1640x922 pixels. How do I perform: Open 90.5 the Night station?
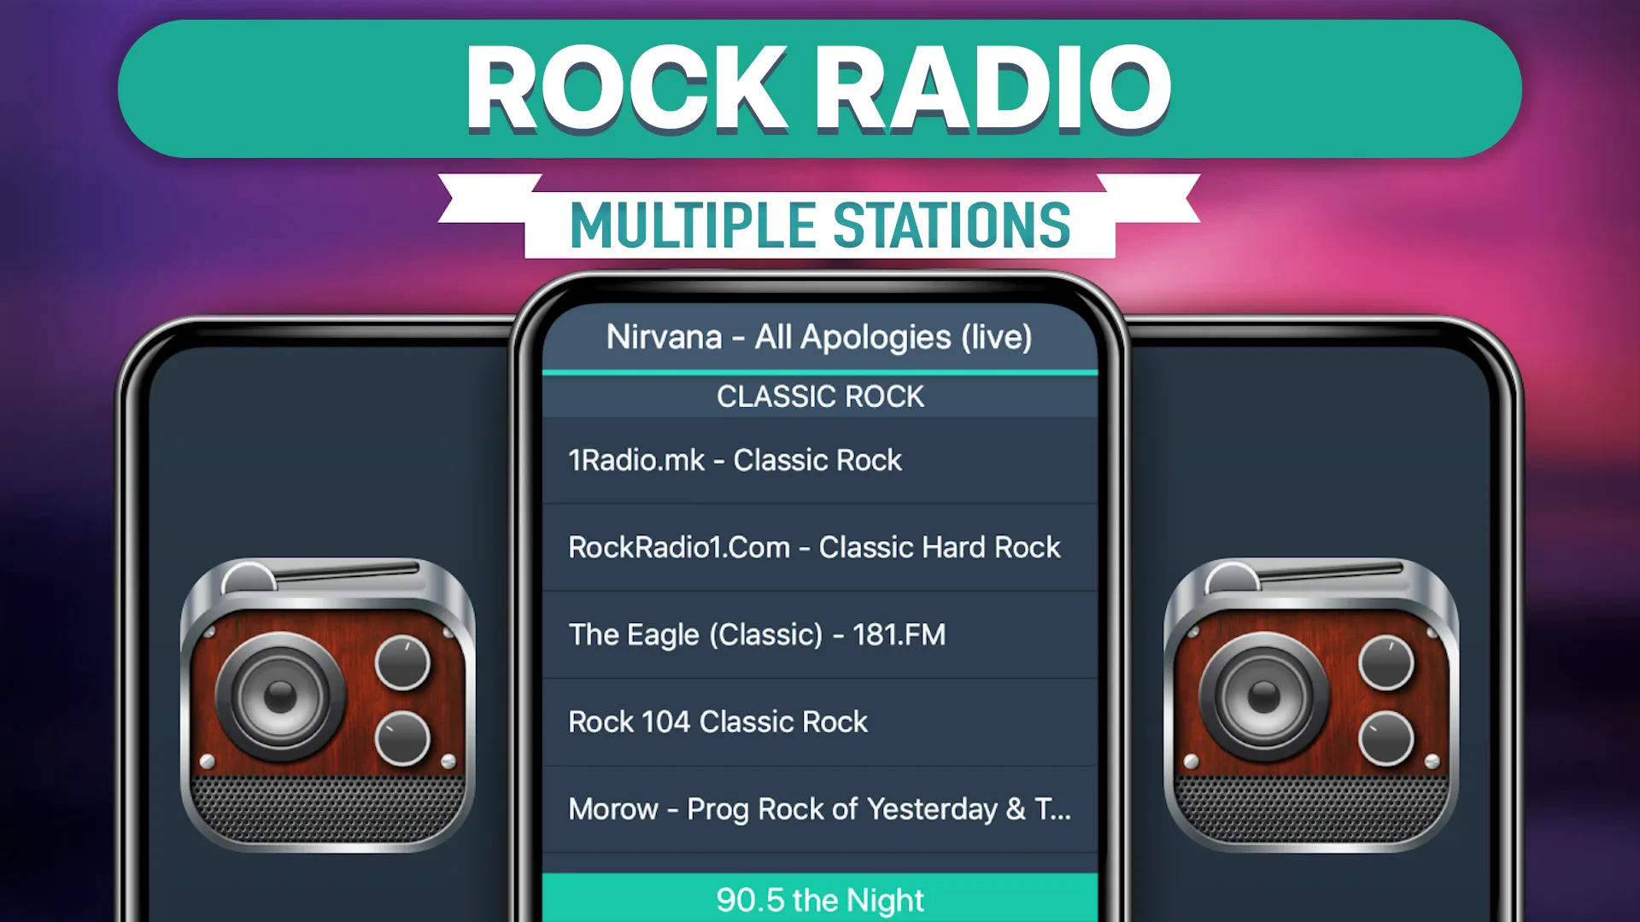[x=820, y=897]
